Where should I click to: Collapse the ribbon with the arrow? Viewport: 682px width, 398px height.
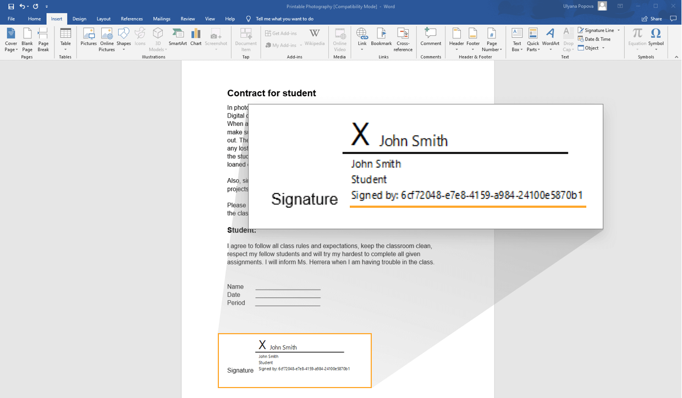676,57
